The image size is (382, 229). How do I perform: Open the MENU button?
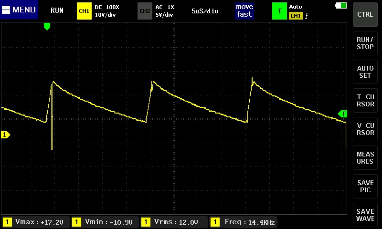click(19, 10)
